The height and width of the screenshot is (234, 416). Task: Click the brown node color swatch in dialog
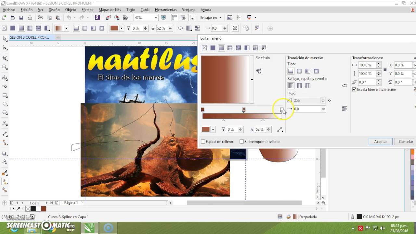pyautogui.click(x=206, y=129)
